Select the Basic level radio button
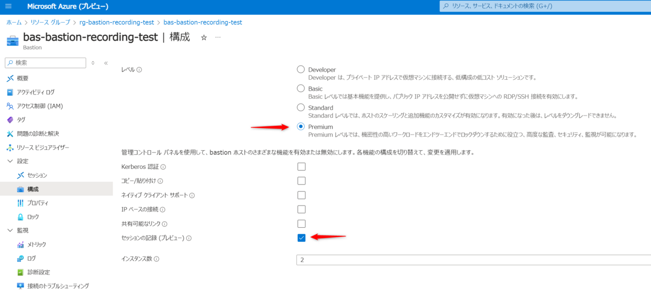651x294 pixels. click(301, 88)
